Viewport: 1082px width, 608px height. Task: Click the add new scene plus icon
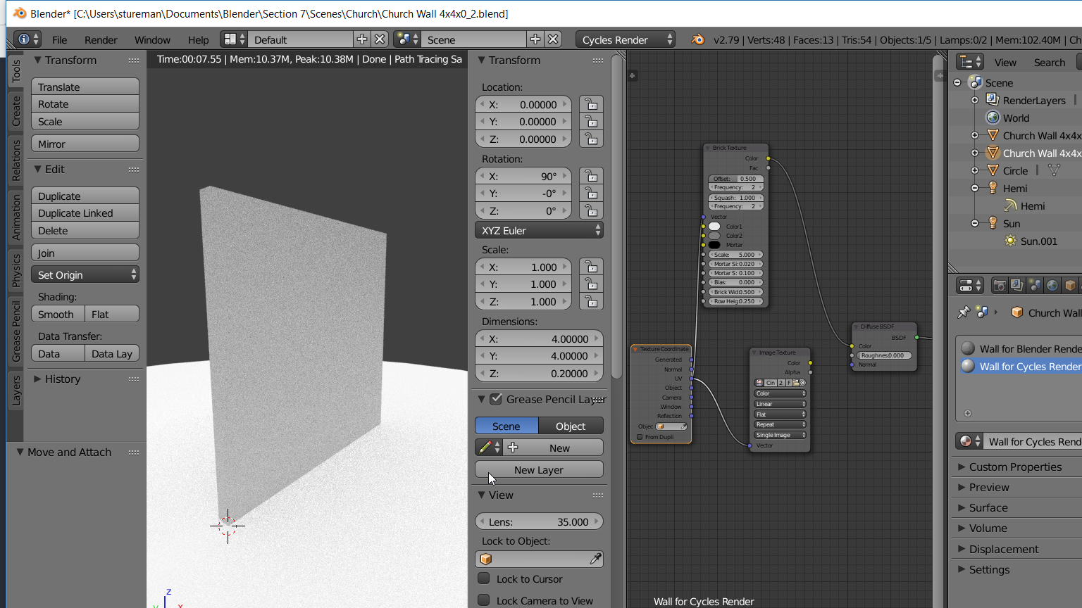point(535,39)
